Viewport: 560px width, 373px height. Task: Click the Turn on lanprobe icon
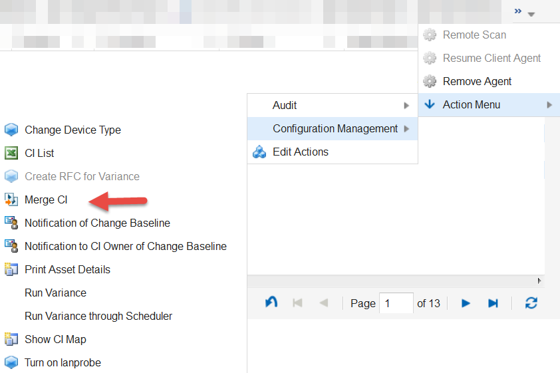(11, 362)
